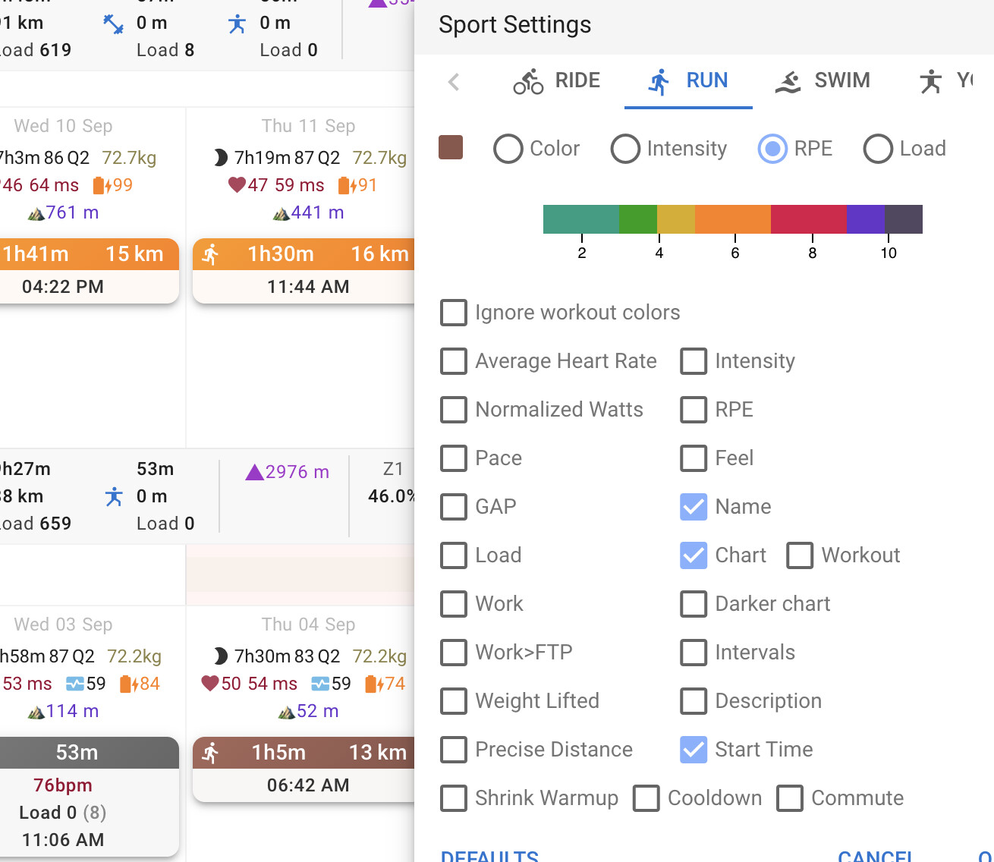This screenshot has width=994, height=862.
Task: Click the DEFAULTS button
Action: (490, 856)
